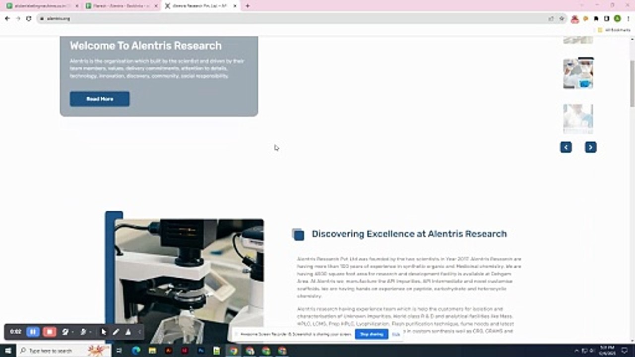Open the active Chrome window on the taskbar
635x357 pixels.
[233, 351]
